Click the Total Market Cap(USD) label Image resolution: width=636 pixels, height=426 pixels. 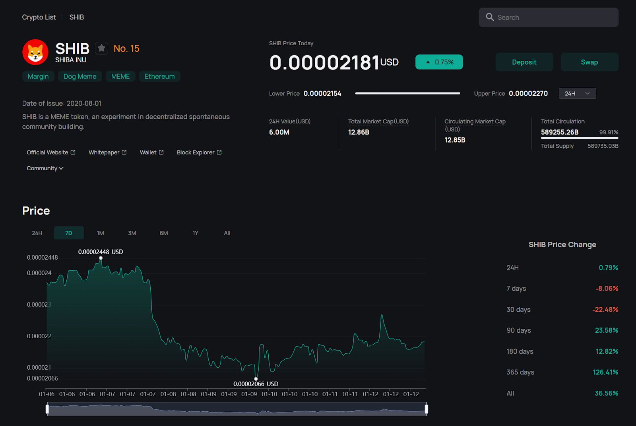click(378, 121)
